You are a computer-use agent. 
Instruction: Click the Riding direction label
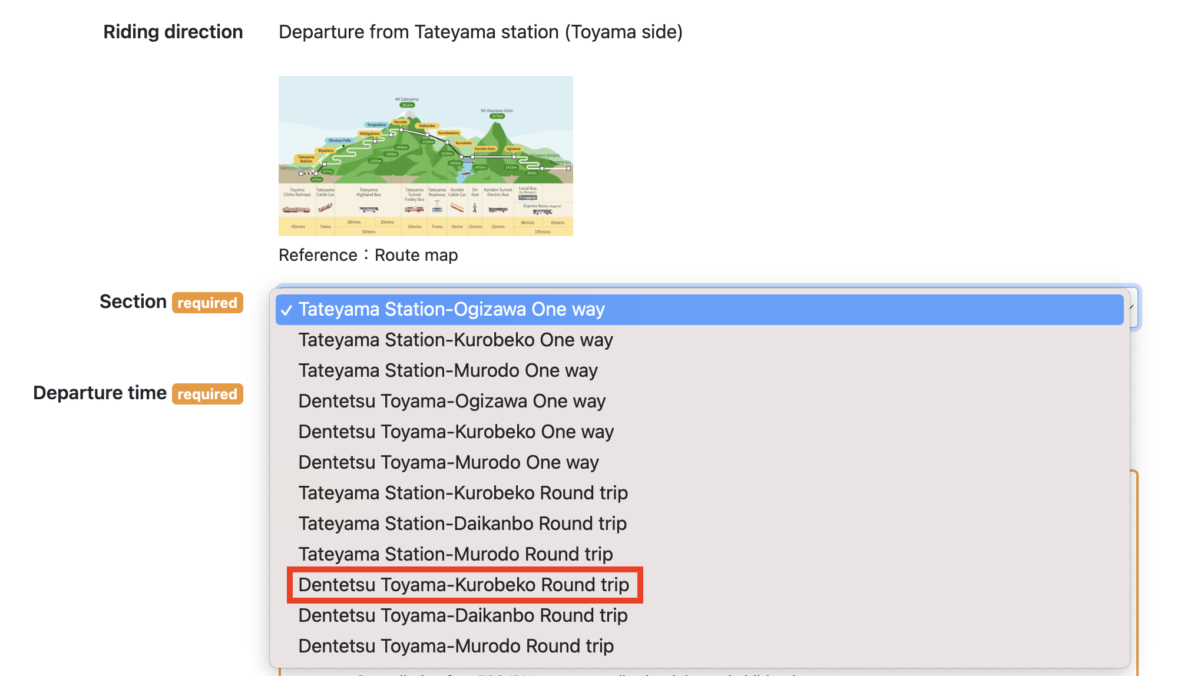coord(173,32)
